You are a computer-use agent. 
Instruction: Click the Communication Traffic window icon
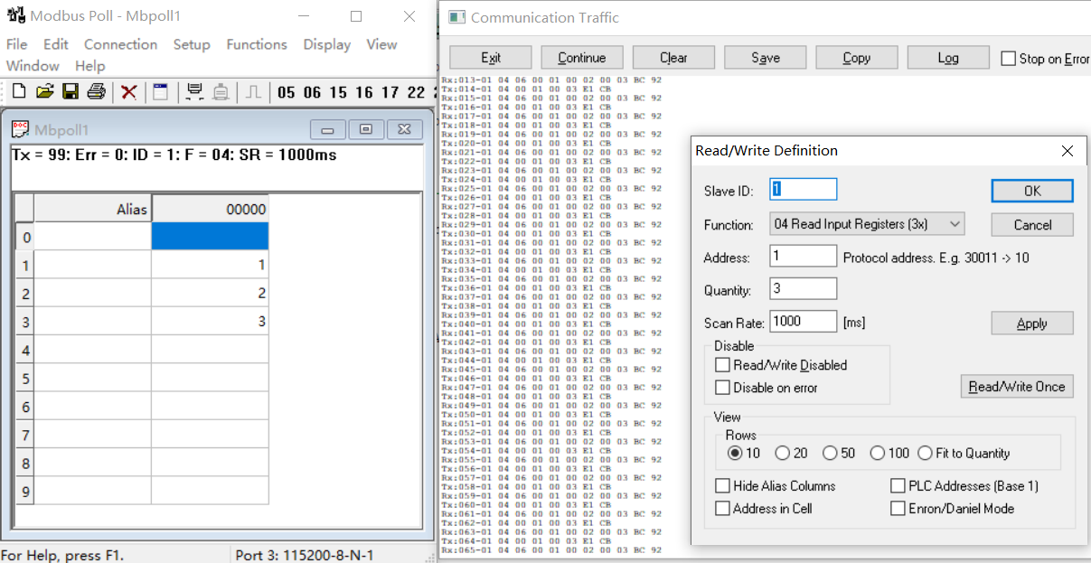coord(456,17)
